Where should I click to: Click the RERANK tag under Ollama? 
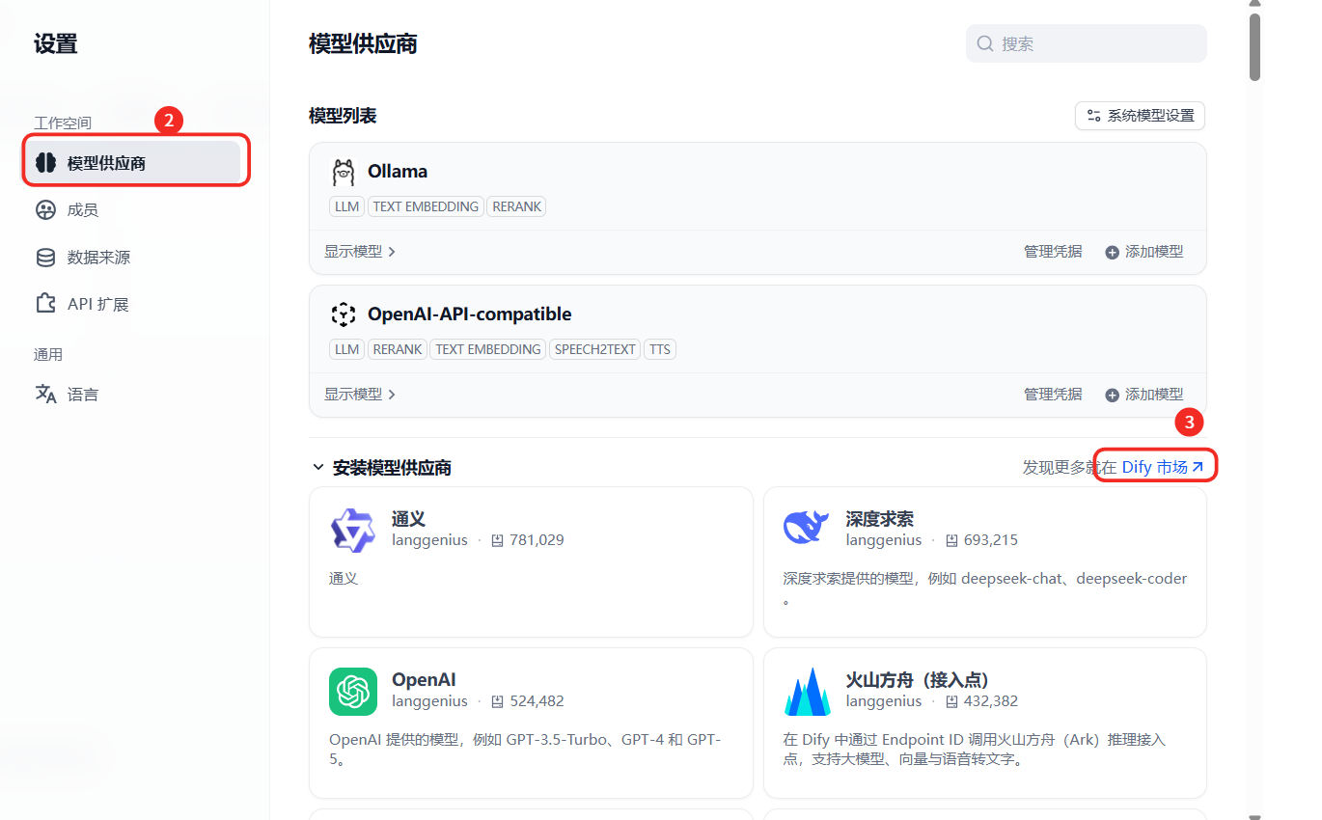(x=516, y=206)
